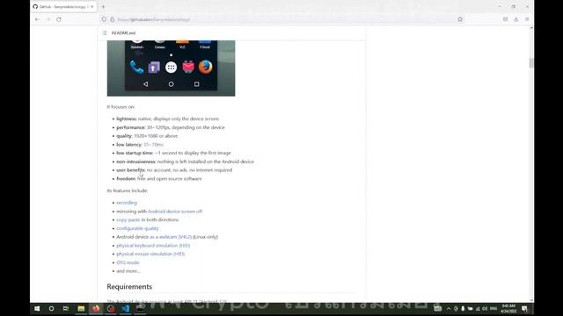Open the taskbar clock and date

pyautogui.click(x=508, y=308)
